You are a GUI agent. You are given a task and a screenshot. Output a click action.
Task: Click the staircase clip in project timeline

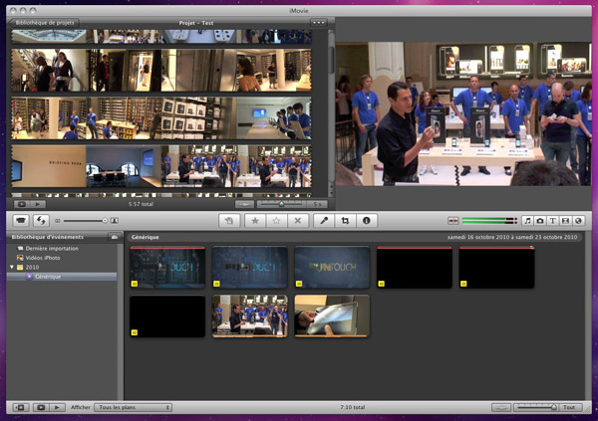pos(50,70)
